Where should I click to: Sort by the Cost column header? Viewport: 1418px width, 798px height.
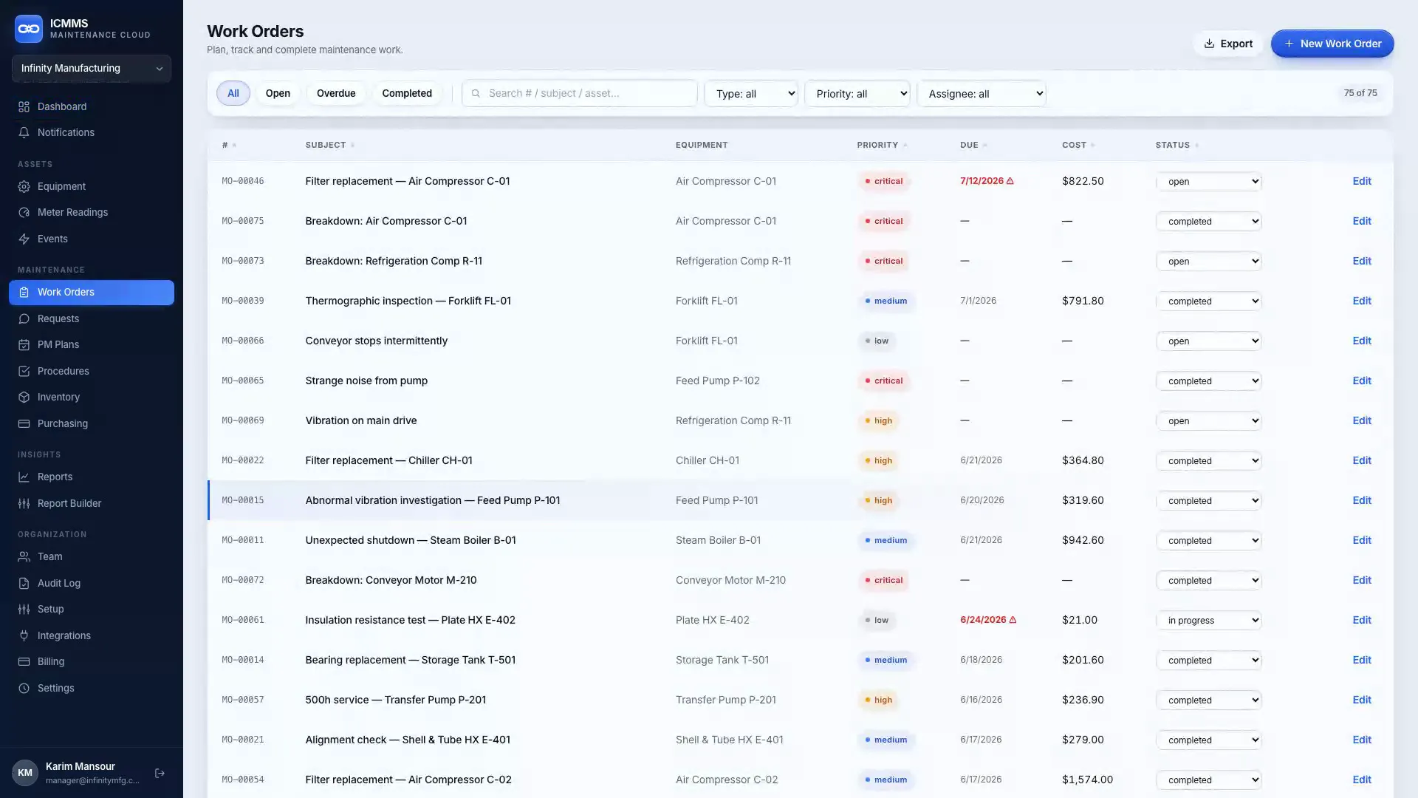click(1078, 145)
